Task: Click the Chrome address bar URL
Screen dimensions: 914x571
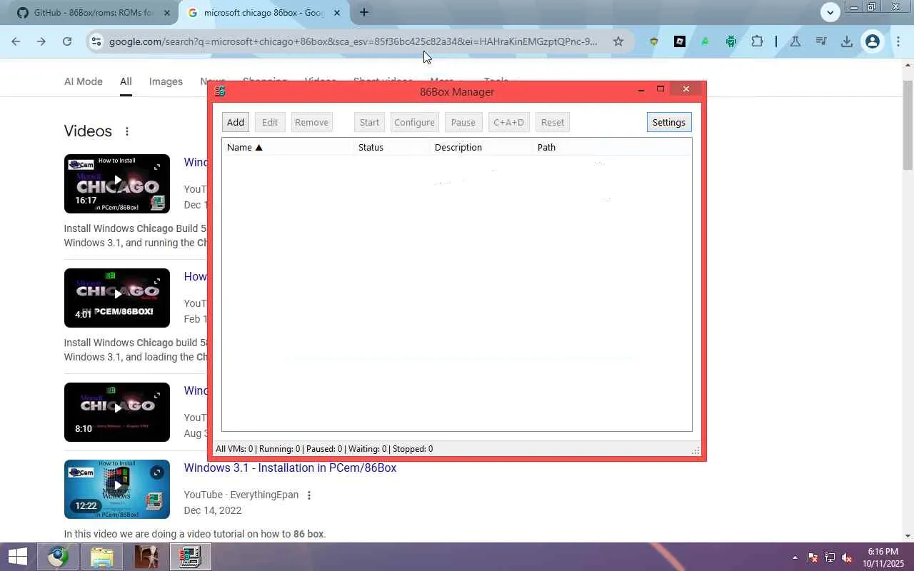Action: click(x=353, y=41)
